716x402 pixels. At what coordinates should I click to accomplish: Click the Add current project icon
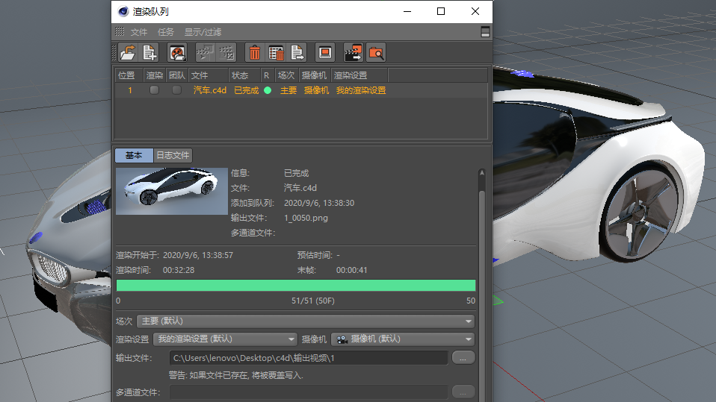(x=149, y=53)
